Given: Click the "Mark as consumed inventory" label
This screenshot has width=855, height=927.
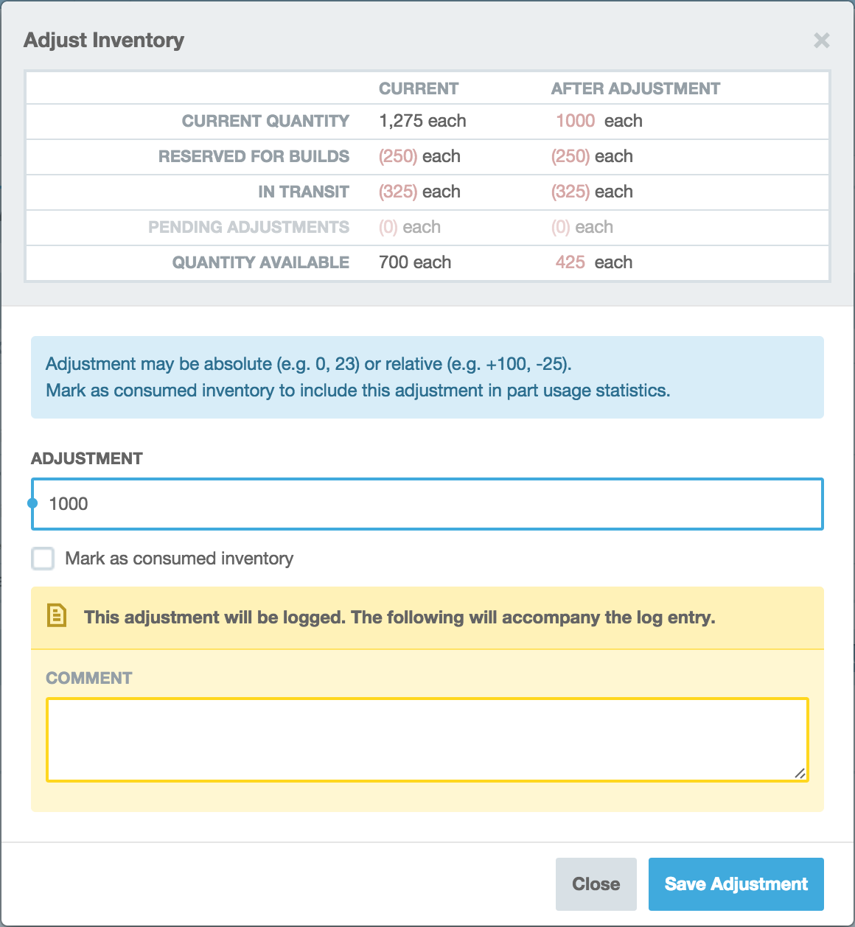Looking at the screenshot, I should click(x=179, y=559).
